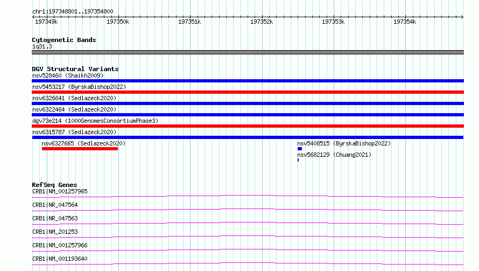Open the nsv5682129 (Chuang2021) label
The width and height of the screenshot is (479, 271).
click(334, 155)
